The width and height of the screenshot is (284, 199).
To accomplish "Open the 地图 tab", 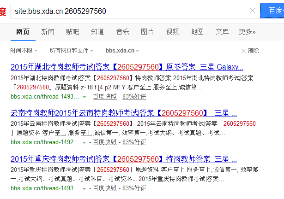I will [197, 32].
